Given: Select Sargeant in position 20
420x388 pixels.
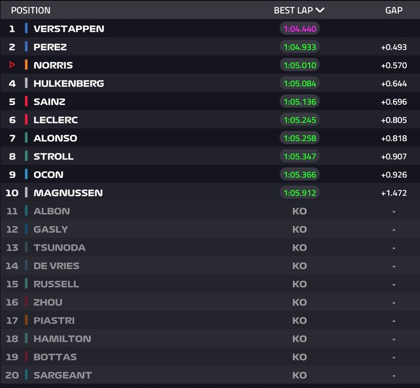Looking at the screenshot, I should click(x=62, y=375).
